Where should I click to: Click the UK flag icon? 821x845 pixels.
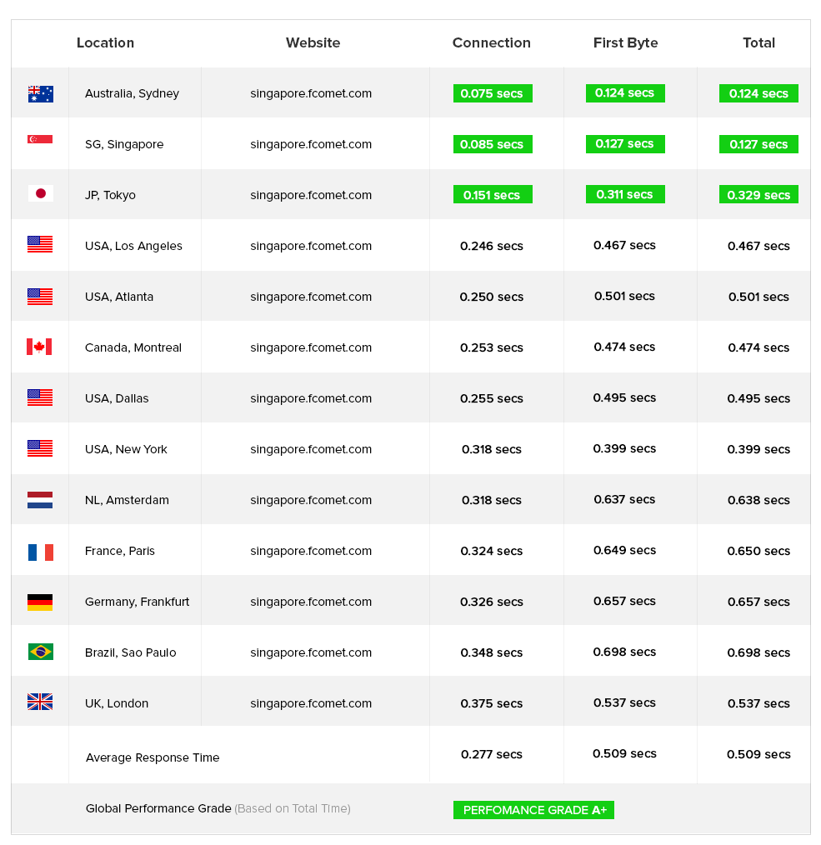40,702
